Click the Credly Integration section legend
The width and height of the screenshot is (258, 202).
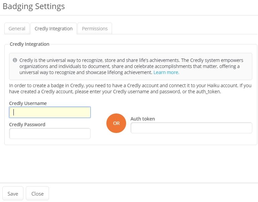pyautogui.click(x=30, y=44)
